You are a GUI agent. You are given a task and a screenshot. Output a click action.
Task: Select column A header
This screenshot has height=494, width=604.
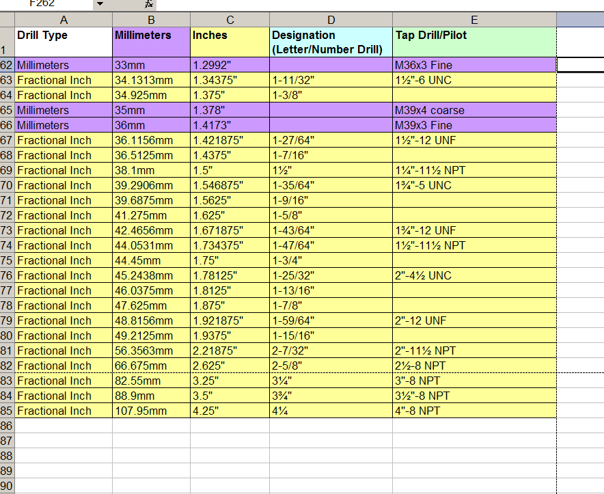[x=64, y=20]
